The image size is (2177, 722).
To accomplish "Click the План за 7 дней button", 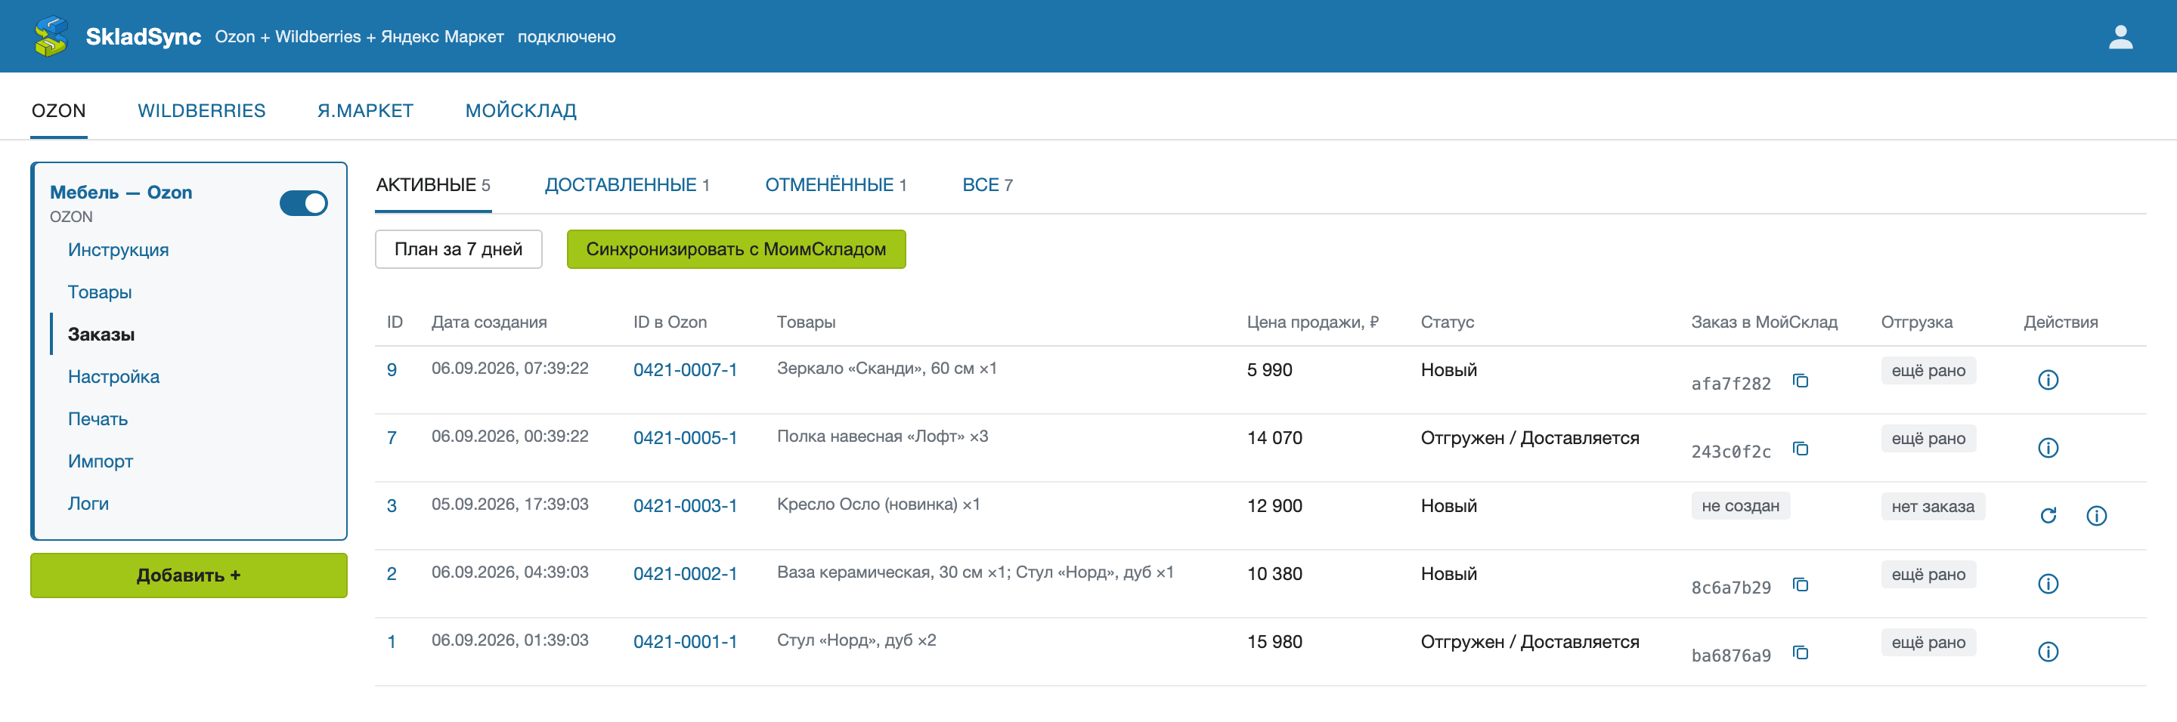I will (x=458, y=249).
